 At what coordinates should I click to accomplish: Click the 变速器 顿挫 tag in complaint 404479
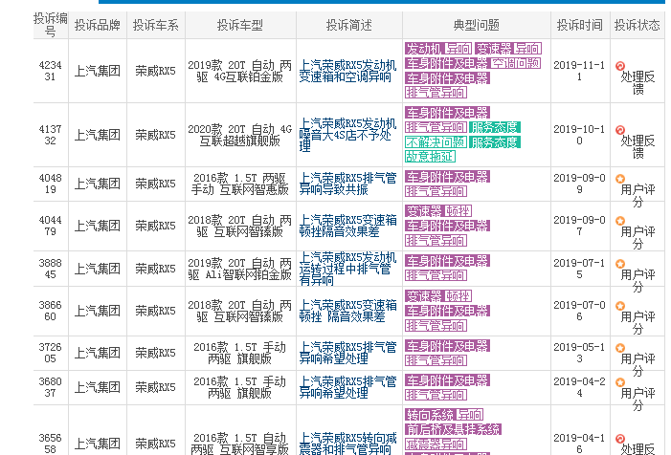(438, 210)
